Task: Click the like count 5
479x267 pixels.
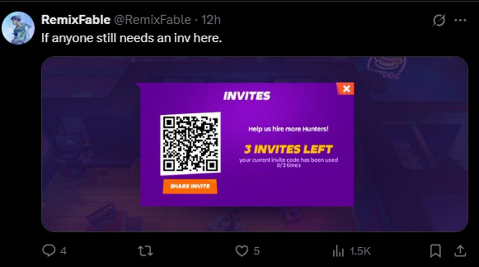Action: pos(257,251)
